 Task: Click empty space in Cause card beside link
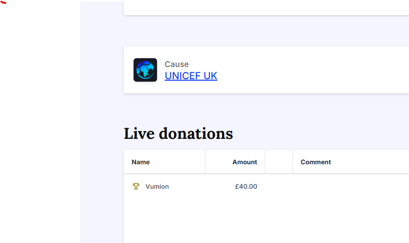[x=313, y=70]
